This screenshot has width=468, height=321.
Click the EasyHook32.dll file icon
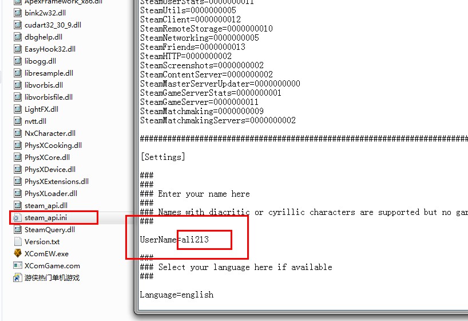point(18,49)
